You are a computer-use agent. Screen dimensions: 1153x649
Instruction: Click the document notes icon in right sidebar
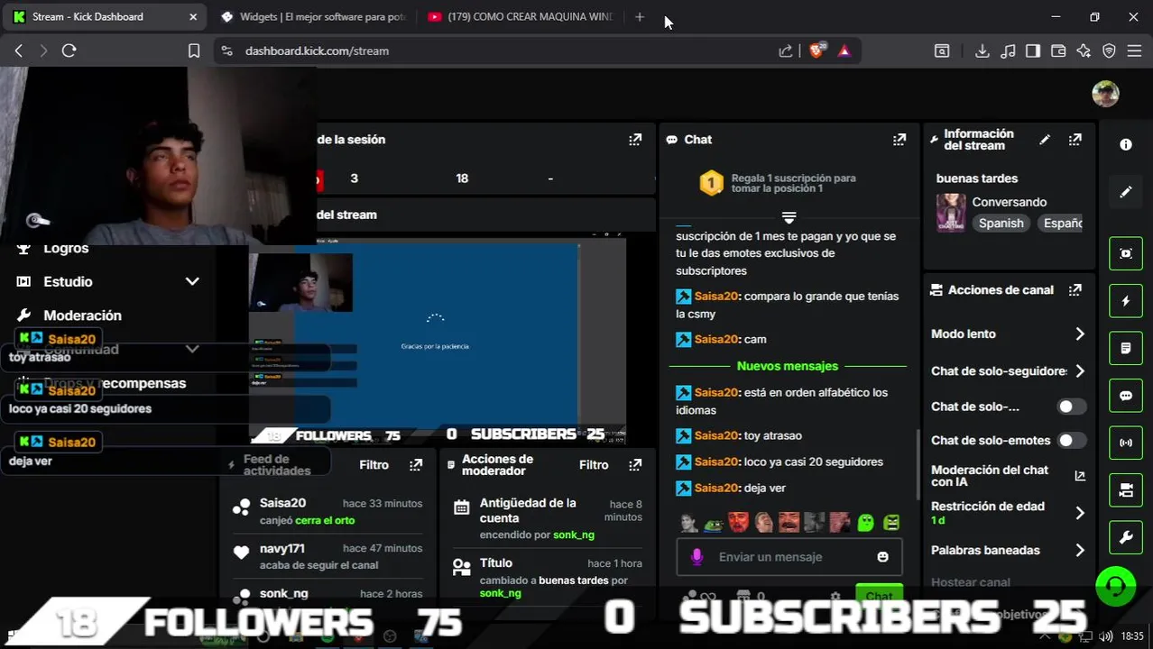pyautogui.click(x=1126, y=348)
